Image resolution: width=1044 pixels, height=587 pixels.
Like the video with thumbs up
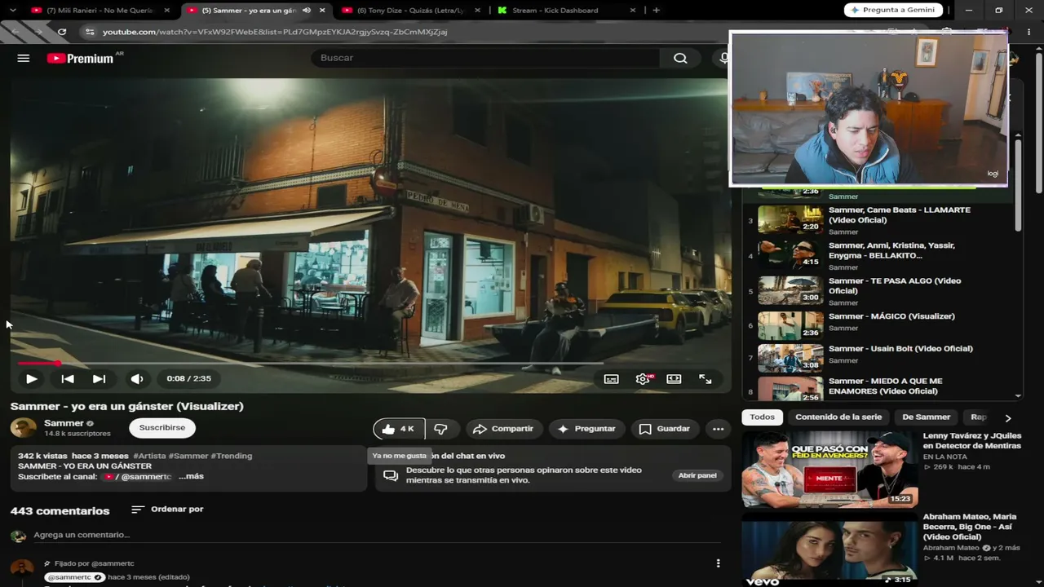[x=398, y=429]
